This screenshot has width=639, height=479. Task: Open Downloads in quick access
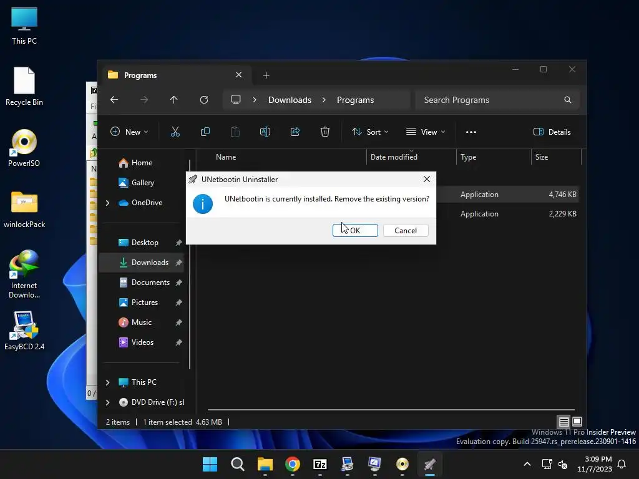coord(141,263)
